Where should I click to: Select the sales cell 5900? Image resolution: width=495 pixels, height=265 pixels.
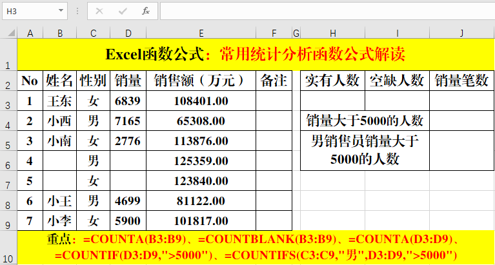tap(128, 221)
